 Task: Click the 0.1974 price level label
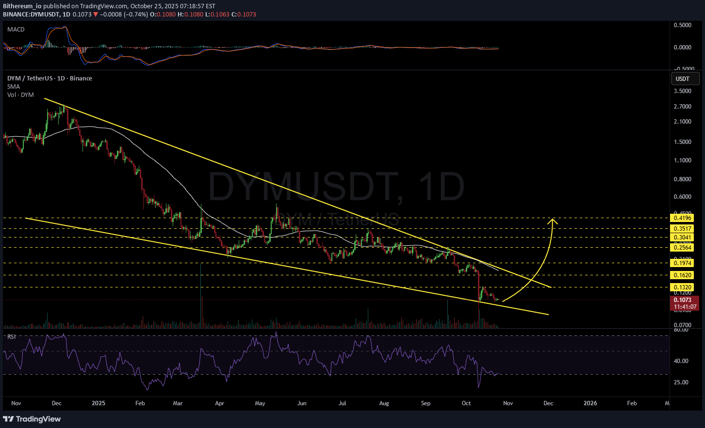(682, 263)
